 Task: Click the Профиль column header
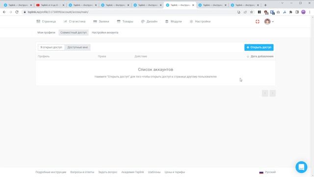point(44,57)
